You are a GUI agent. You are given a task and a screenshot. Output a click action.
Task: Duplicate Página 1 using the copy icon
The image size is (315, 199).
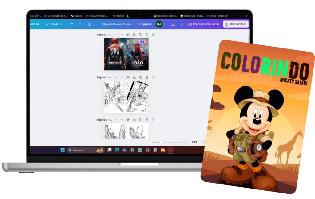tap(141, 35)
